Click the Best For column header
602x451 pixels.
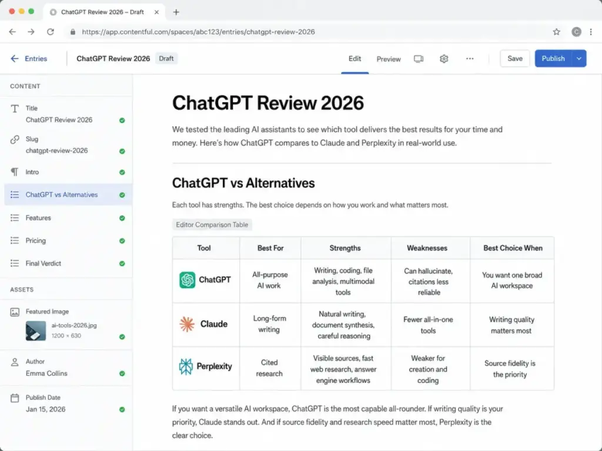point(270,248)
